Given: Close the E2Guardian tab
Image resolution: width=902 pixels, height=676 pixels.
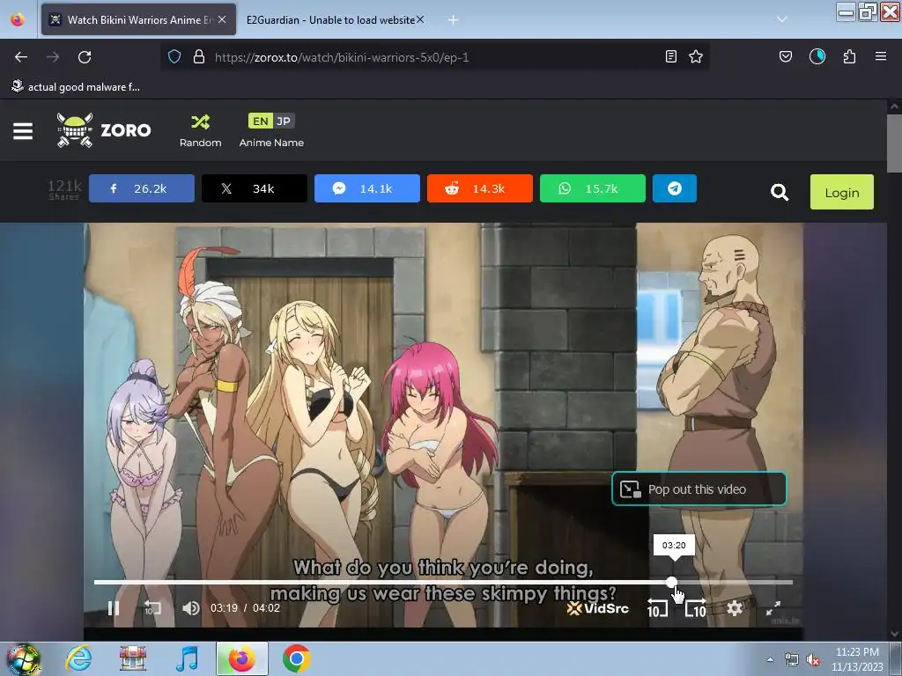Looking at the screenshot, I should pos(420,19).
